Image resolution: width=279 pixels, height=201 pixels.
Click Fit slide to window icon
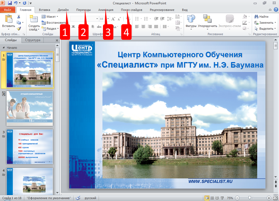275,198
